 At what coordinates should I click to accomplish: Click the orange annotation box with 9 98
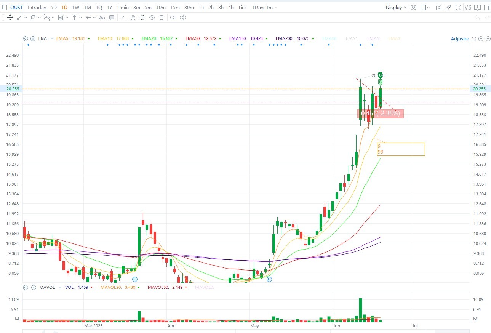point(401,149)
